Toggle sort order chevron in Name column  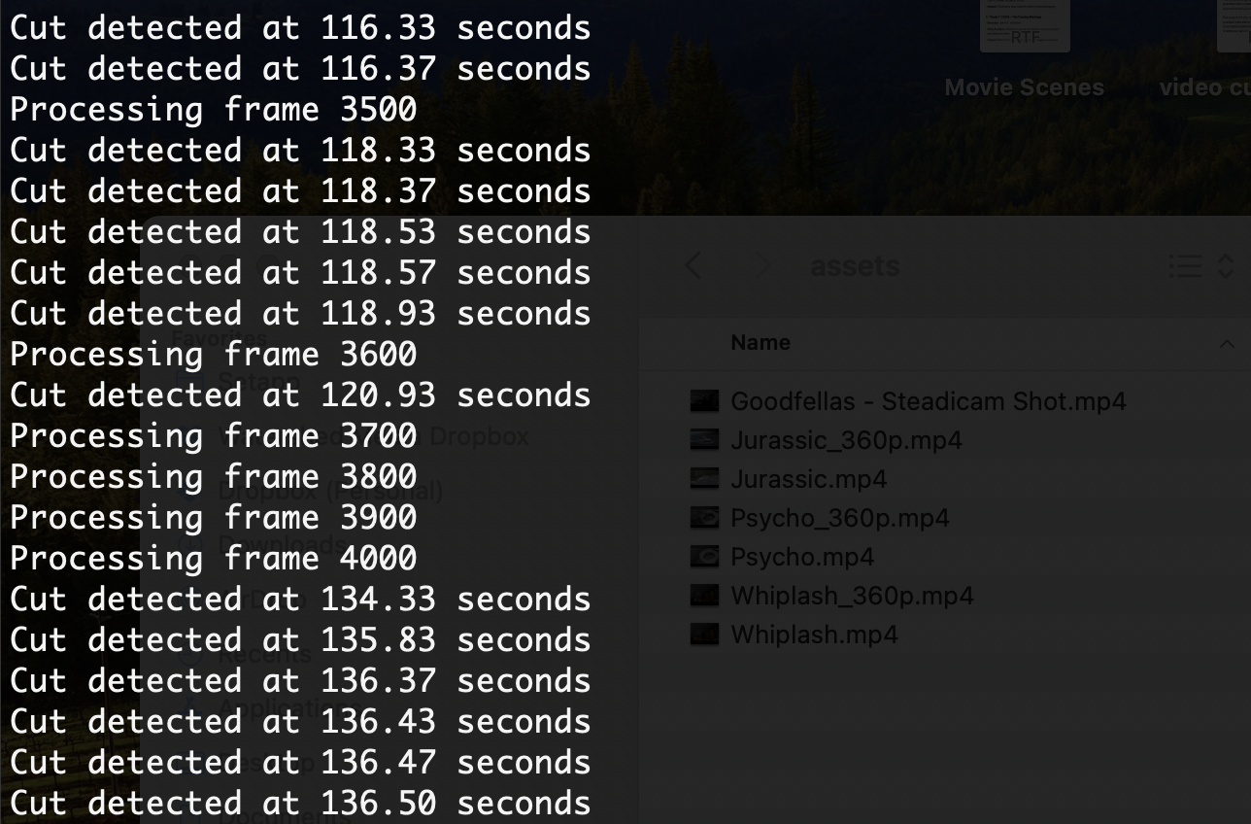click(x=1227, y=344)
